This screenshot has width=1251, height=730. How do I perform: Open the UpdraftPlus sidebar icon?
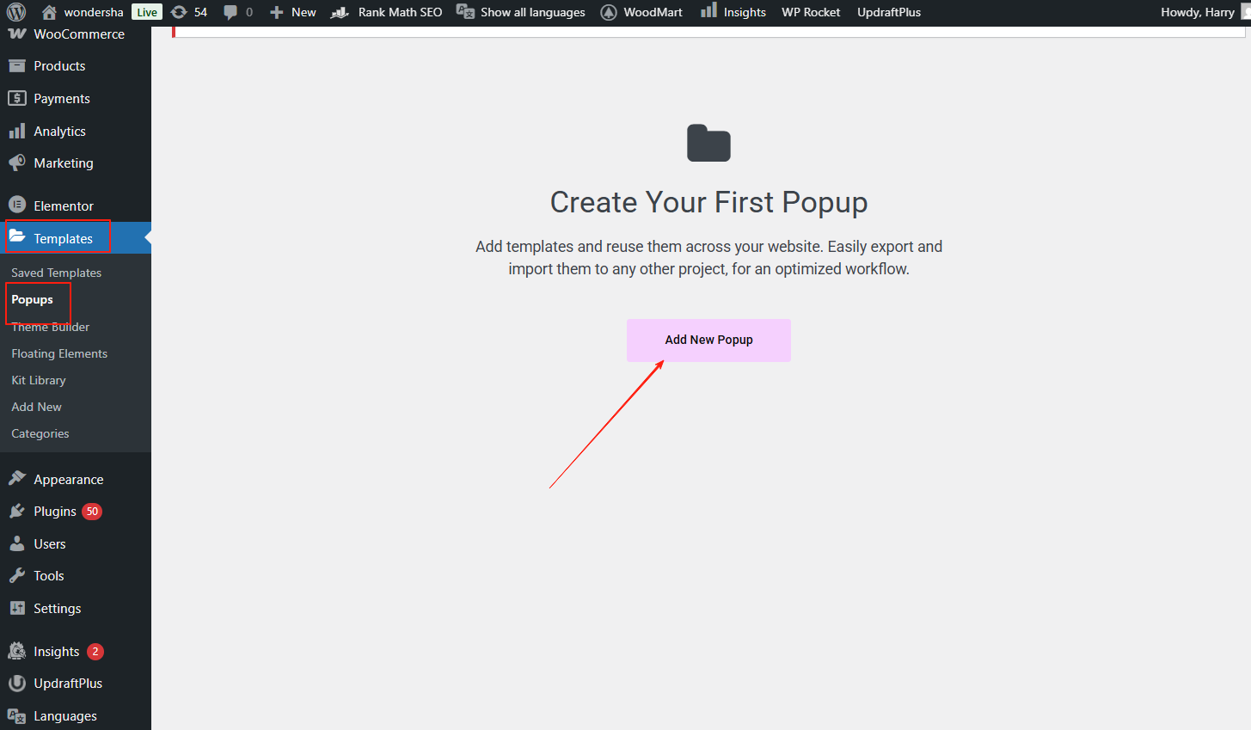[17, 684]
